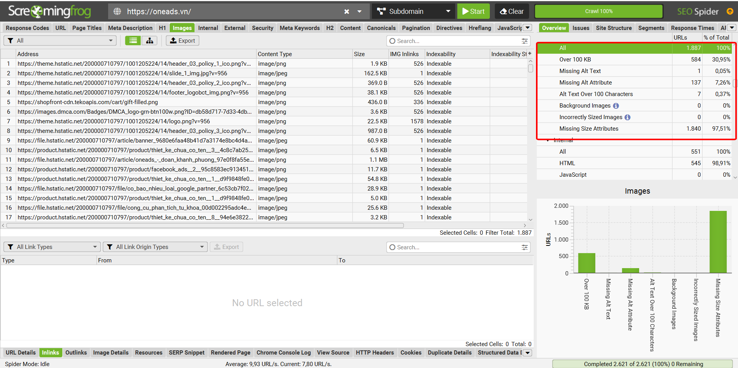Screen dimensions: 738x368
Task: Click the Over 100 KB chart bar
Action: click(x=586, y=263)
